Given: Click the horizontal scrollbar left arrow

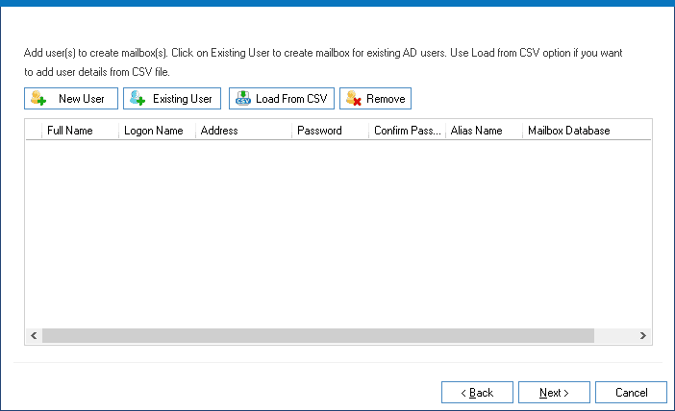Looking at the screenshot, I should (x=34, y=336).
